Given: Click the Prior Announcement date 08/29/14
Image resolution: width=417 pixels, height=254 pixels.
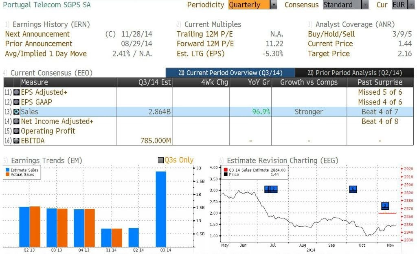Looking at the screenshot, I should (137, 44).
